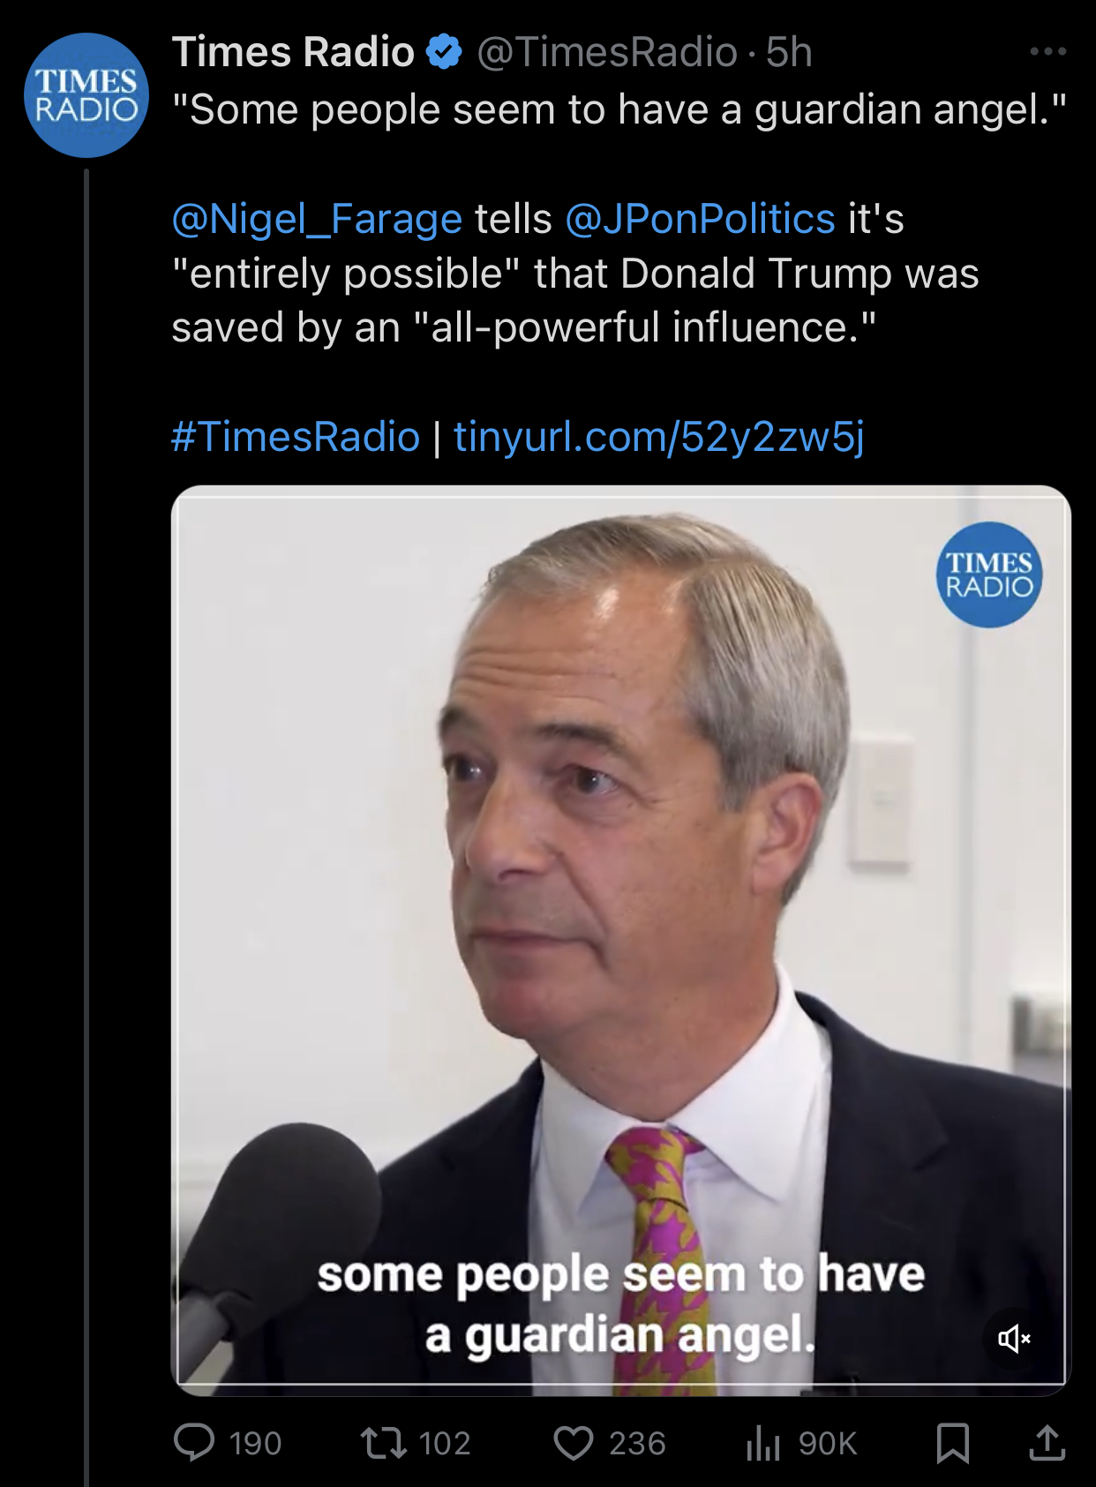
Task: Tap the blue verified badge
Action: click(x=444, y=52)
